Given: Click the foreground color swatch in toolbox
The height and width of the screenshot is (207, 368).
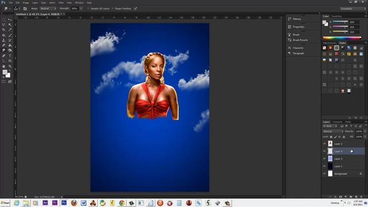Looking at the screenshot, I should pyautogui.click(x=5, y=72).
